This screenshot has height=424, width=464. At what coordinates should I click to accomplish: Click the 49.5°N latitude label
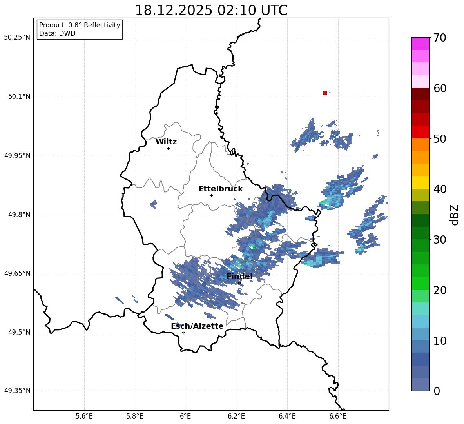(x=19, y=332)
